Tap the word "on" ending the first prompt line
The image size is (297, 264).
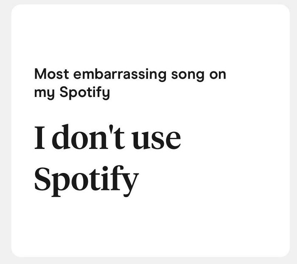point(217,74)
